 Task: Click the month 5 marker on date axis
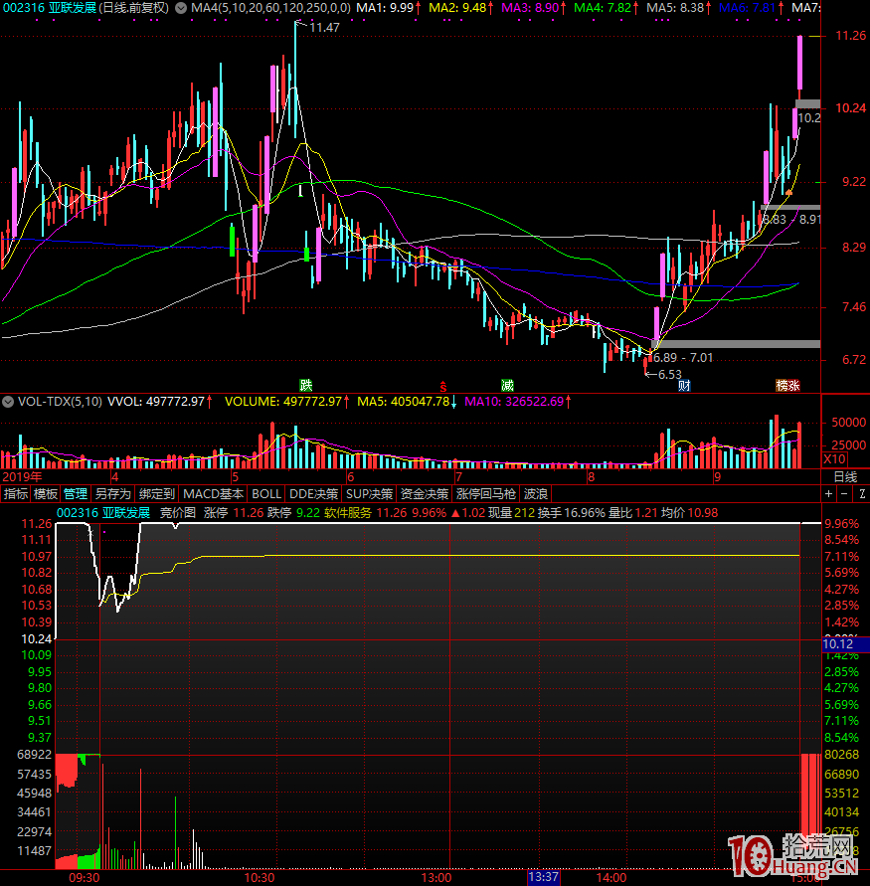click(x=235, y=477)
